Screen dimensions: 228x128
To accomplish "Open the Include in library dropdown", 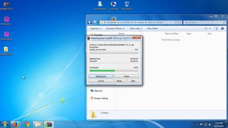I will pos(115,28).
